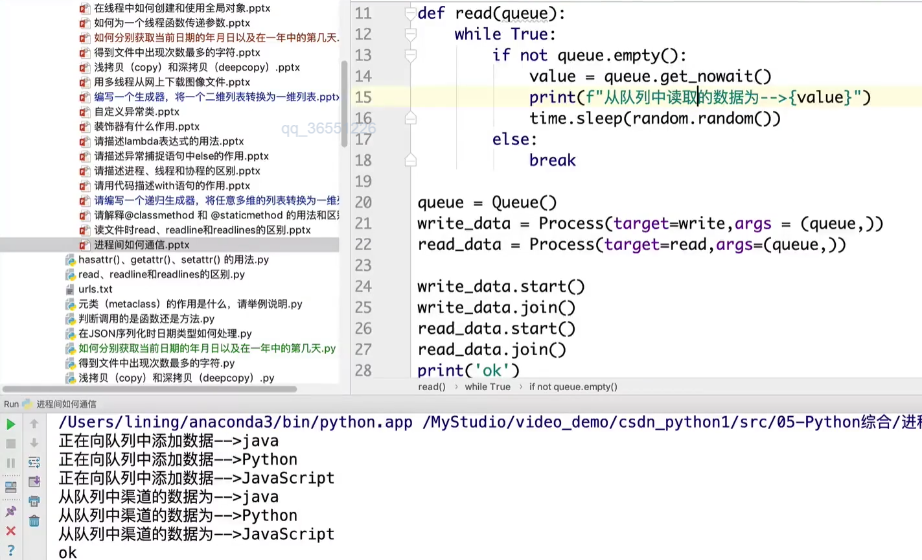Click the Pause output icon in Run panel

[10, 463]
